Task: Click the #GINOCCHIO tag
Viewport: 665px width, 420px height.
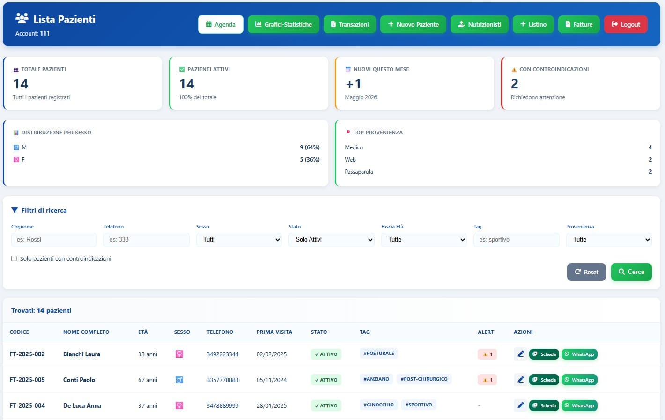Action: coord(379,405)
